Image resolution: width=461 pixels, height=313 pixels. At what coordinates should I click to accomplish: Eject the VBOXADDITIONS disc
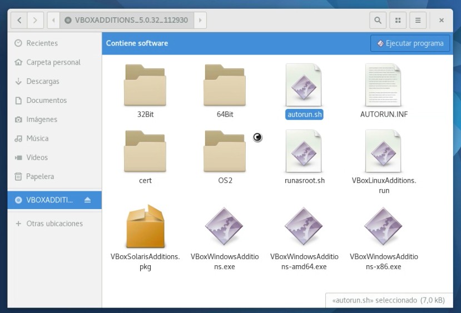pyautogui.click(x=87, y=200)
